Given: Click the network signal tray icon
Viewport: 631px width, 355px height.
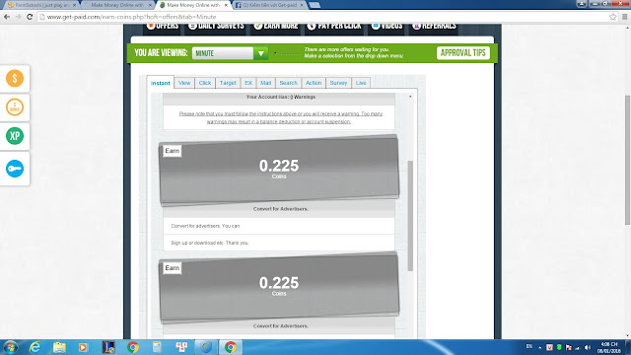Looking at the screenshot, I should click(x=578, y=347).
